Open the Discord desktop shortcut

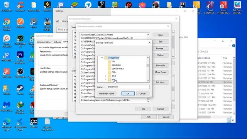61,5
